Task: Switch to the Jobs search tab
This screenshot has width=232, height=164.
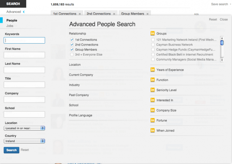Action: click(x=10, y=26)
